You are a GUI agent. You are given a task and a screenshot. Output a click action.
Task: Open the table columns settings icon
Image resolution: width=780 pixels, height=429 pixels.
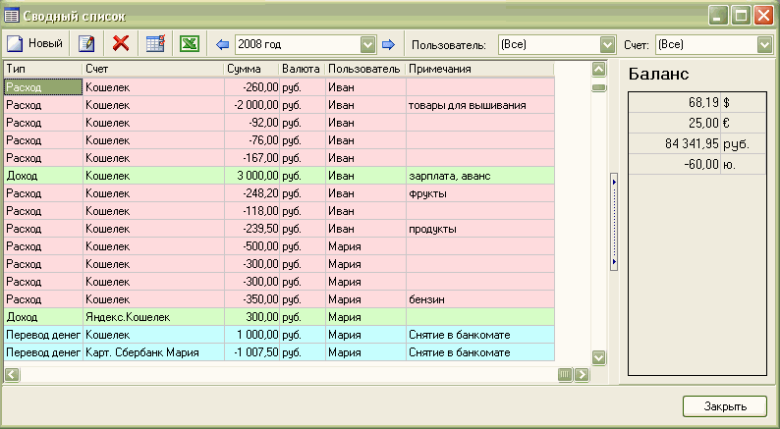[x=154, y=44]
